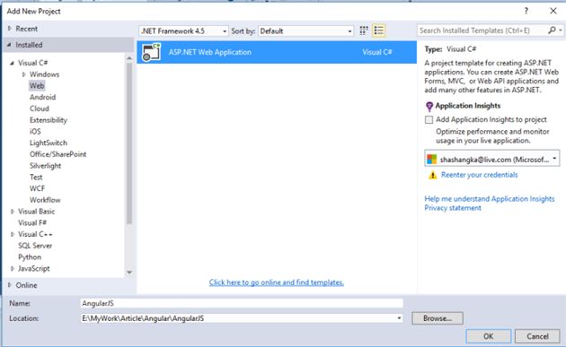This screenshot has width=566, height=347.
Task: Click the Microsoft account logo icon
Action: (x=432, y=160)
